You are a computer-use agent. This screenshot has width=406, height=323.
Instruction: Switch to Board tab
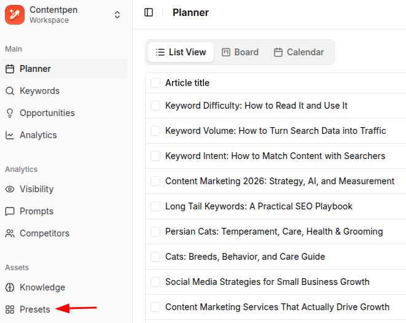pyautogui.click(x=240, y=52)
